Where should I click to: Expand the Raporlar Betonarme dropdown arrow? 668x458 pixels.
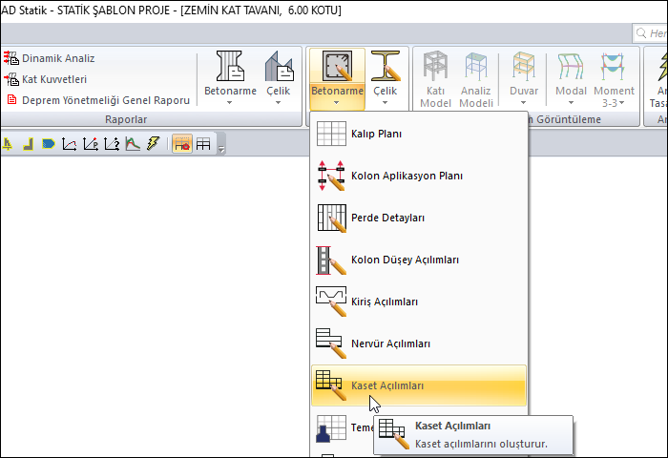tap(230, 103)
